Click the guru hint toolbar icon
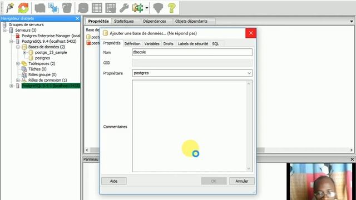The height and width of the screenshot is (200, 356). point(158,8)
